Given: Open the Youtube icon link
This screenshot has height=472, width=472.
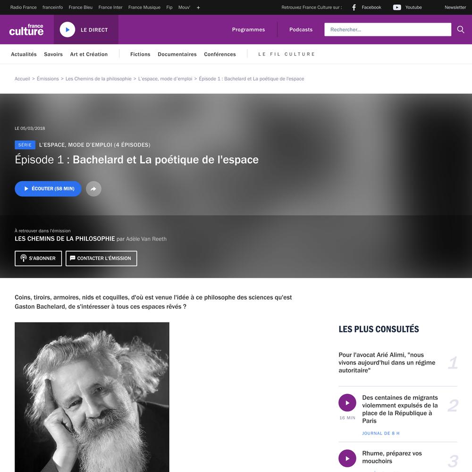Looking at the screenshot, I should (397, 7).
